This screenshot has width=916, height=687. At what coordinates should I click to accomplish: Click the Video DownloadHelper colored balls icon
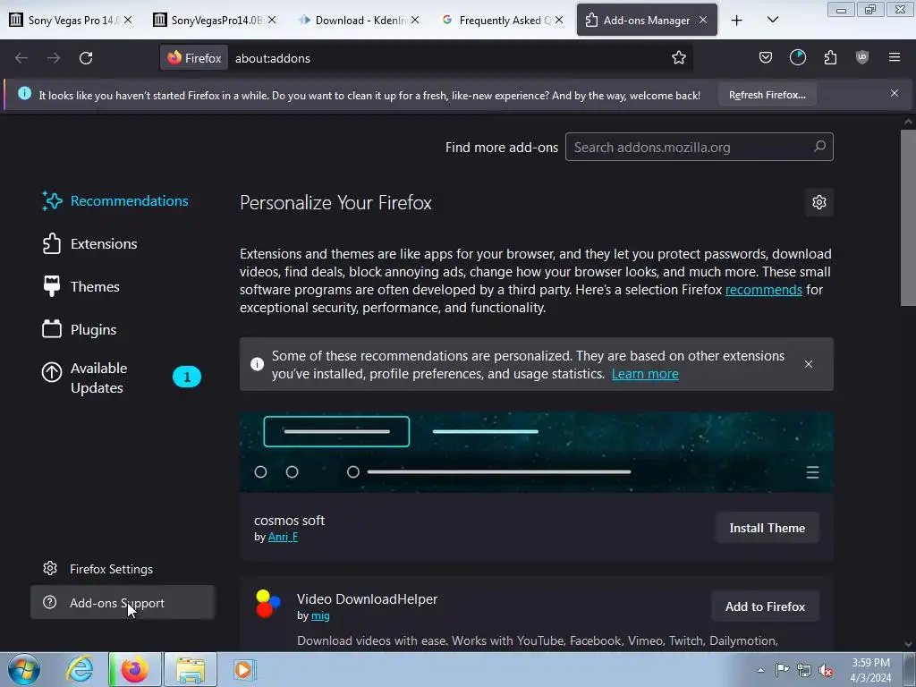click(x=268, y=604)
